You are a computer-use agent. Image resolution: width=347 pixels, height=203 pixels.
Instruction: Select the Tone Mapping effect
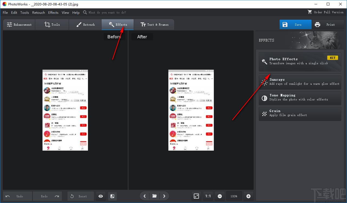pyautogui.click(x=300, y=98)
